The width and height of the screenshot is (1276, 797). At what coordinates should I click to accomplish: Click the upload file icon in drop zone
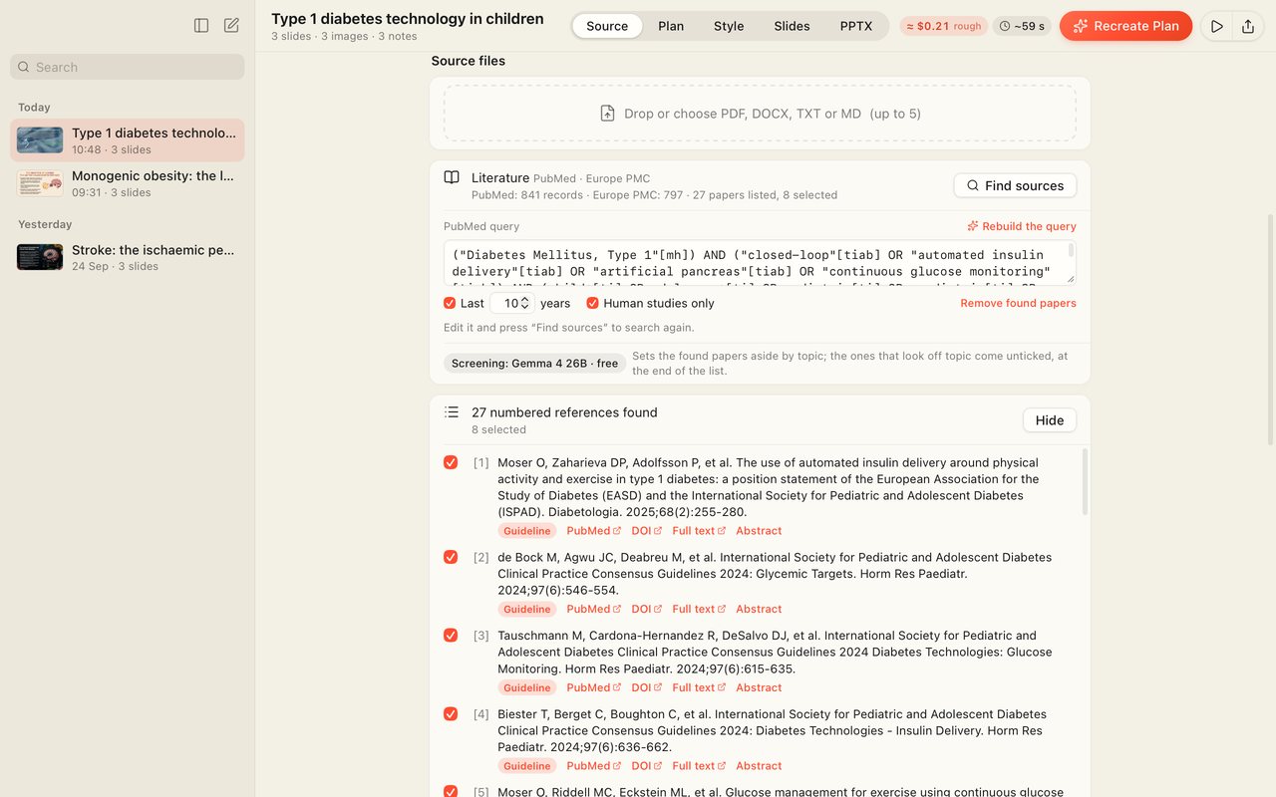click(607, 114)
